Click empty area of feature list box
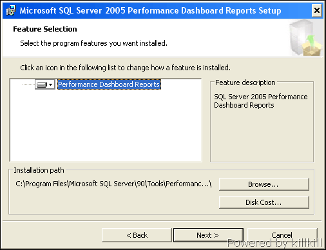Viewport: 326px width, 250px height. [106, 127]
